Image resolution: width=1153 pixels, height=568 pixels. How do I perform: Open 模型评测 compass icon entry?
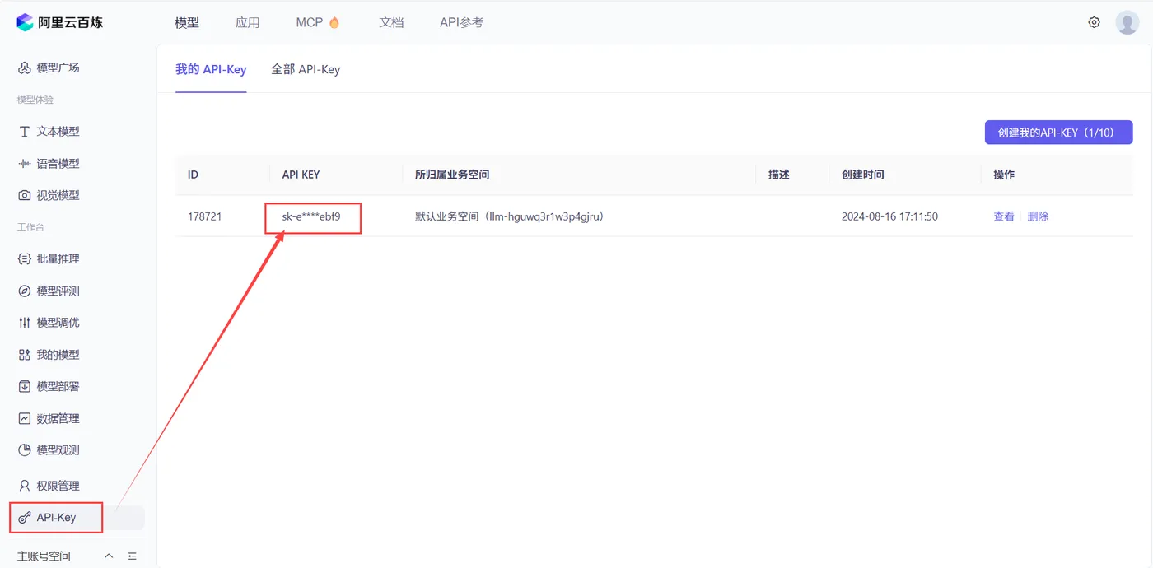point(25,291)
